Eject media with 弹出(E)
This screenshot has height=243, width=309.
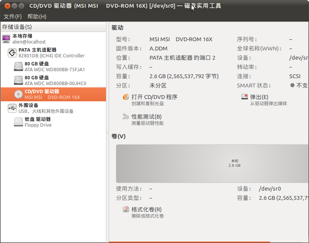coord(264,100)
